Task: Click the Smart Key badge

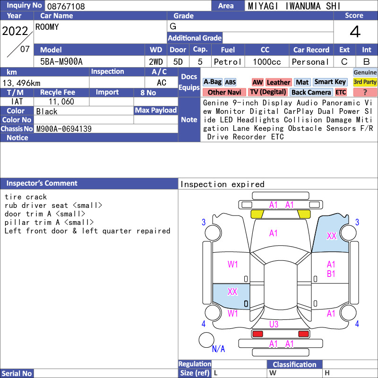Action: click(330, 82)
